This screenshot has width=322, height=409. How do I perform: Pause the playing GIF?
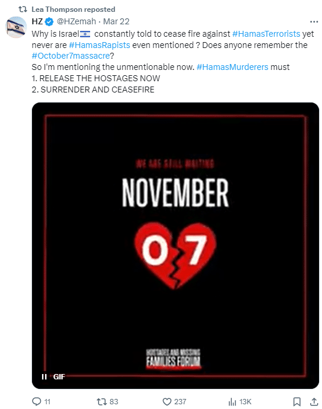[44, 376]
